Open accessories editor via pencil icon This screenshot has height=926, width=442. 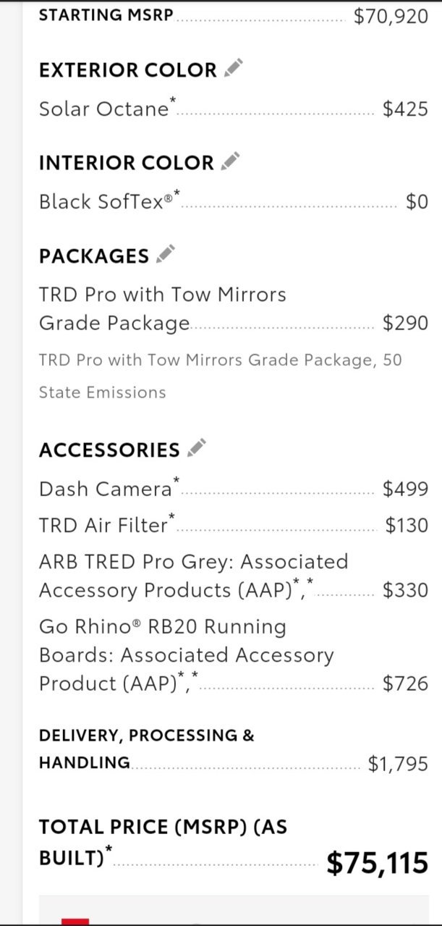pos(196,448)
